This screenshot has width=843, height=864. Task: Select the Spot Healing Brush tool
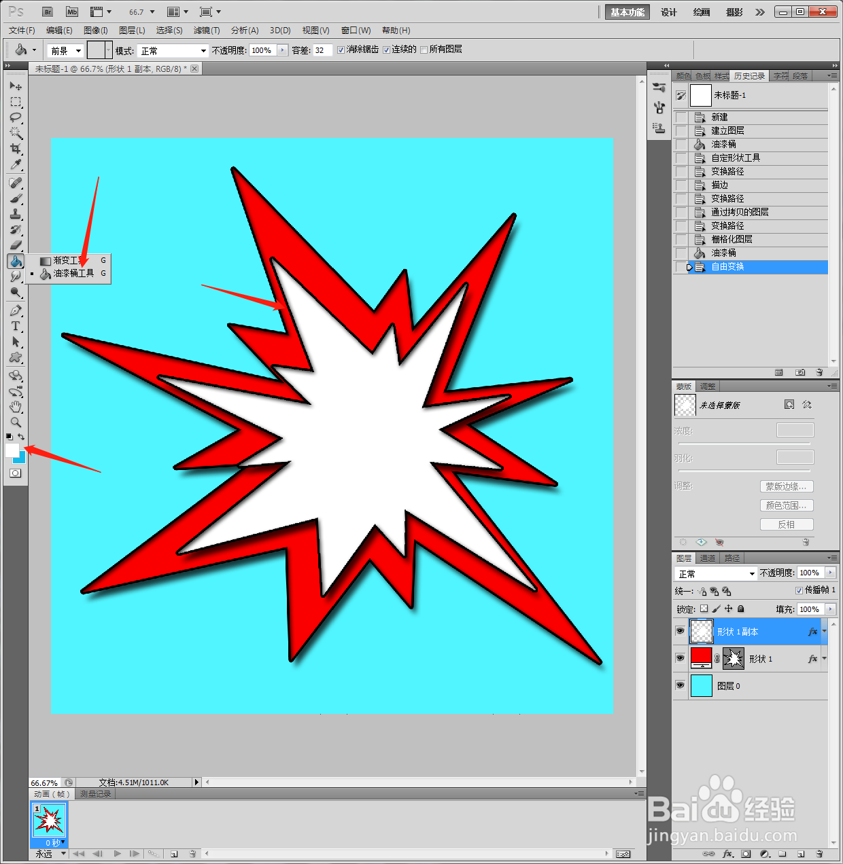click(16, 183)
